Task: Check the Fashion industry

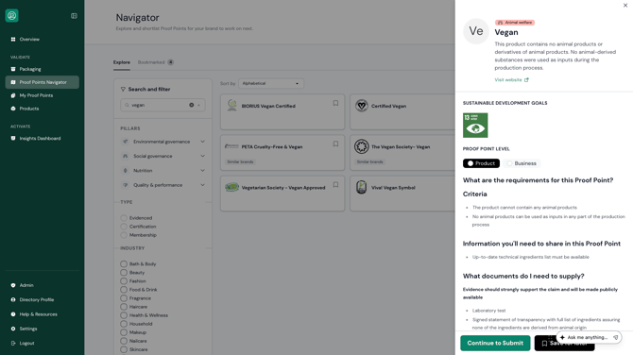Action: point(124,280)
